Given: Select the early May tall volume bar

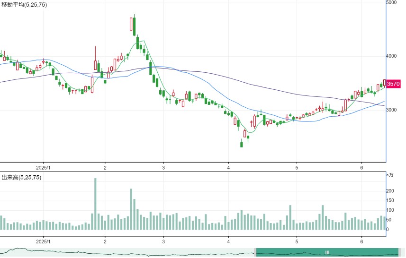Looking at the screenshot, I should pos(290,217).
